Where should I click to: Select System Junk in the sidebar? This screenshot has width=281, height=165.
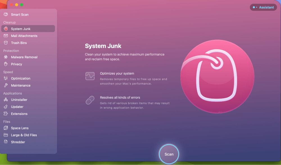coord(28,29)
